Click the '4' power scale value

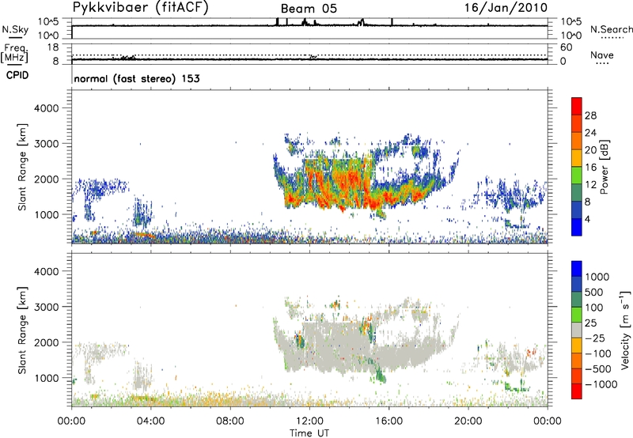click(x=588, y=219)
